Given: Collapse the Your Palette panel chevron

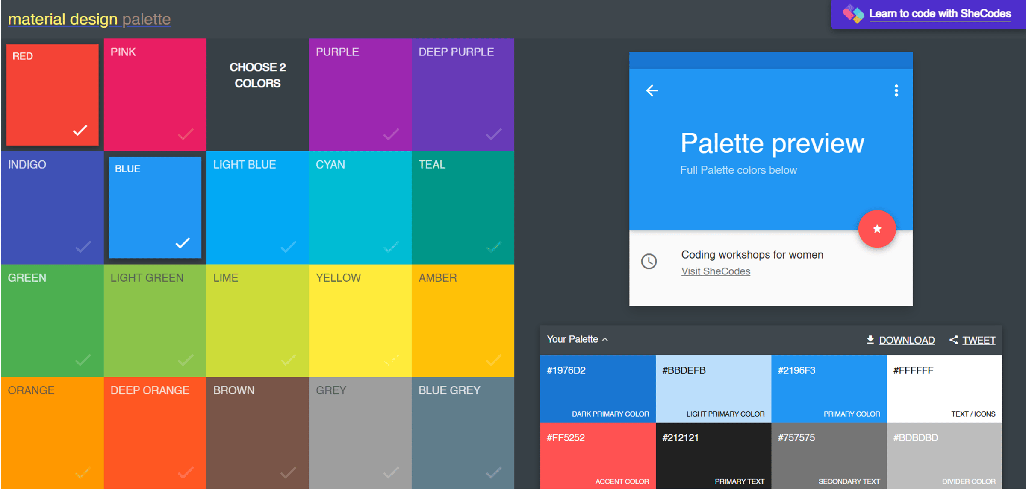Looking at the screenshot, I should pyautogui.click(x=605, y=340).
